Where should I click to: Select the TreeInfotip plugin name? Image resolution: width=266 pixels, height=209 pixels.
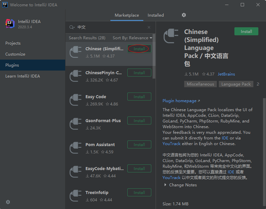tap(97, 193)
